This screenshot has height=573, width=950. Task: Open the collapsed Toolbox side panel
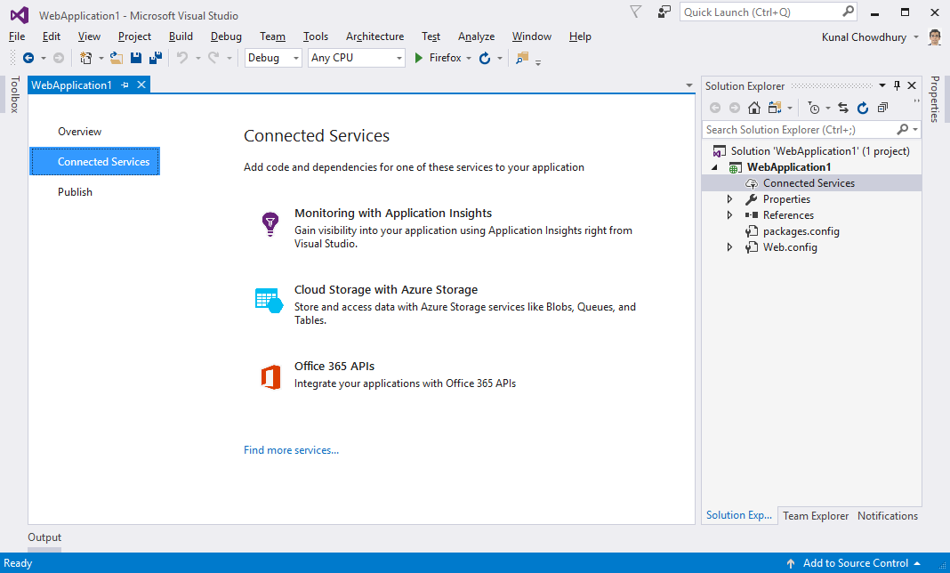tap(14, 94)
